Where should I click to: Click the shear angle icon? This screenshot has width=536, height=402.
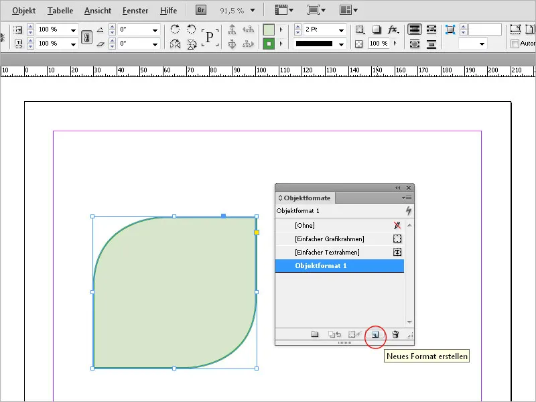[x=100, y=44]
